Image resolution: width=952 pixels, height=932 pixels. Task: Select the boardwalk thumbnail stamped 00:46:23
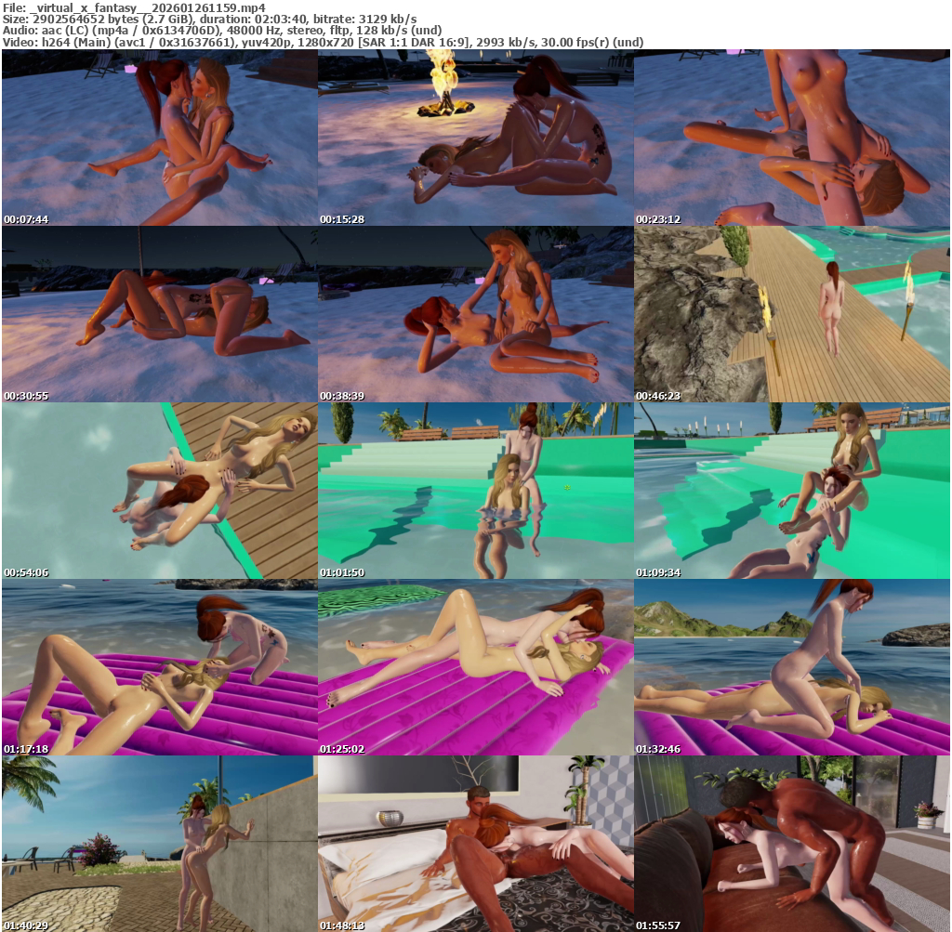[x=792, y=314]
